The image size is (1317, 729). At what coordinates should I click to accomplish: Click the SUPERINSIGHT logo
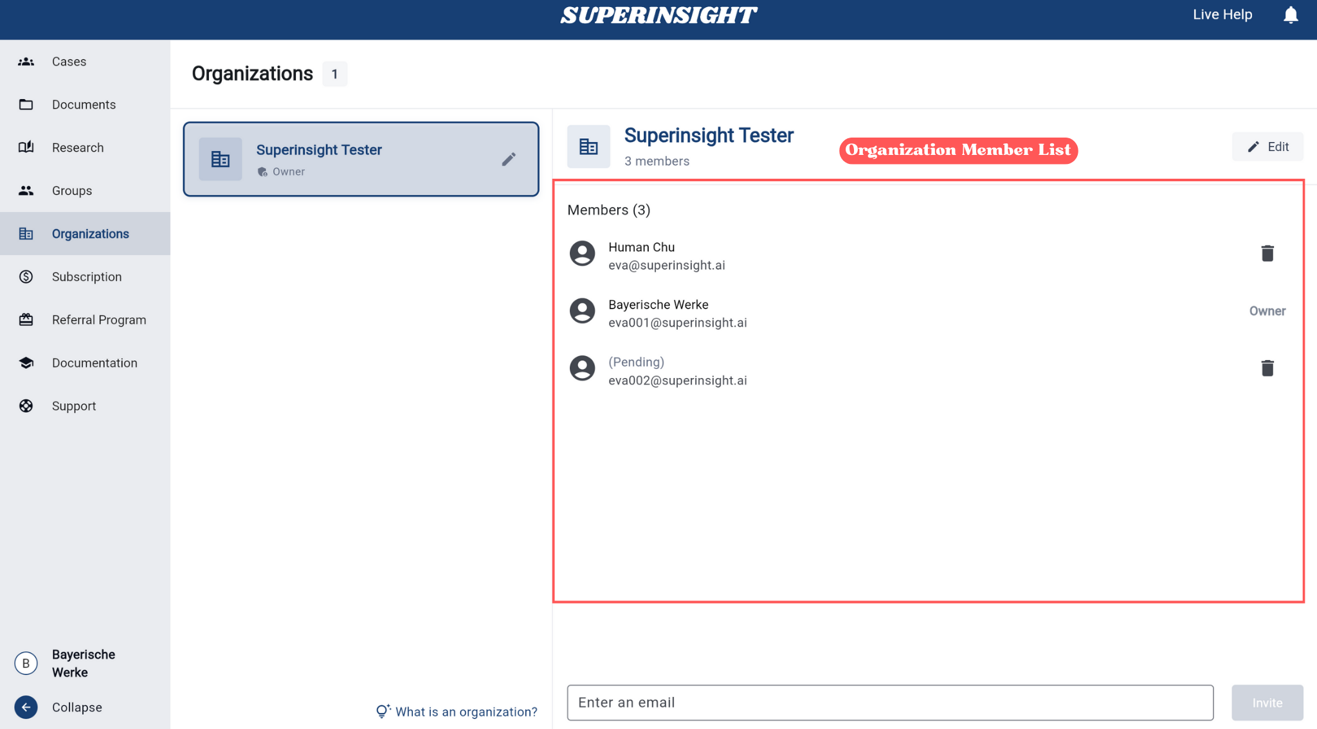click(658, 15)
